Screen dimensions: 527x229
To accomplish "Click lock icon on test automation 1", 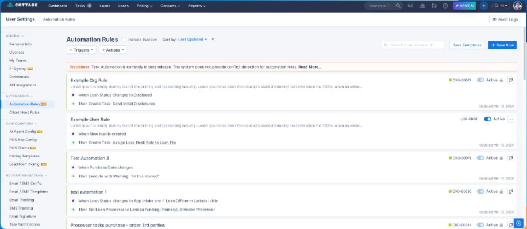I will (501, 191).
